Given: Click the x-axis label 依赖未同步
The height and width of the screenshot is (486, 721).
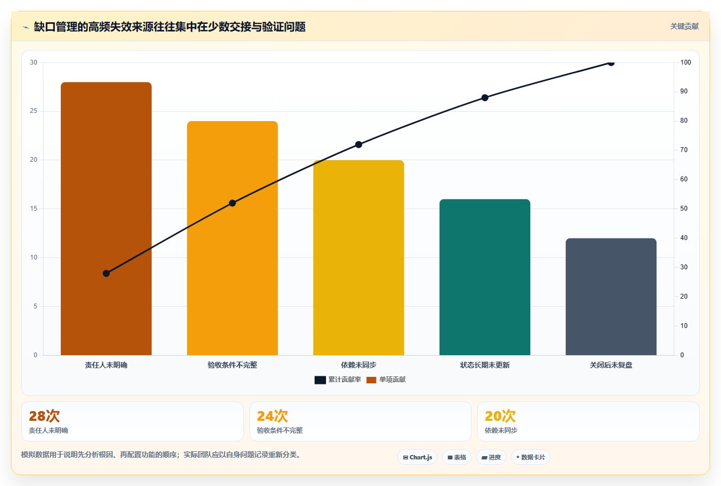Looking at the screenshot, I should tap(359, 365).
